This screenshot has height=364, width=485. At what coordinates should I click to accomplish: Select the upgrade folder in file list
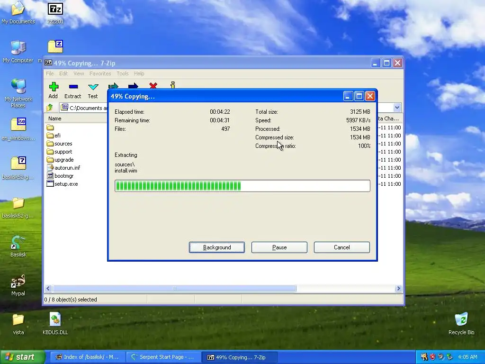pyautogui.click(x=60, y=160)
